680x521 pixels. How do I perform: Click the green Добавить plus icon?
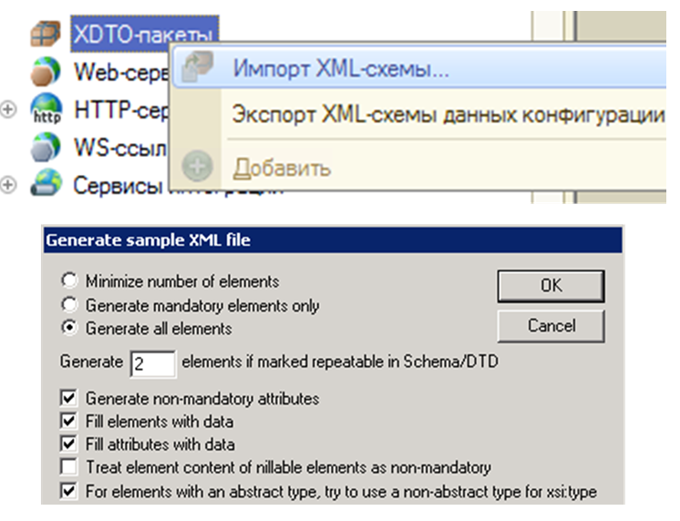197,168
